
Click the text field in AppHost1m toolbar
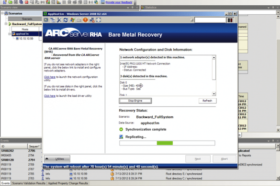coord(210,20)
